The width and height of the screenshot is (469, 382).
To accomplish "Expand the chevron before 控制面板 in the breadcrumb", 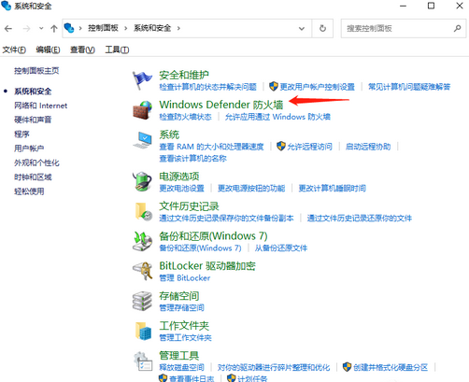I will [x=80, y=28].
